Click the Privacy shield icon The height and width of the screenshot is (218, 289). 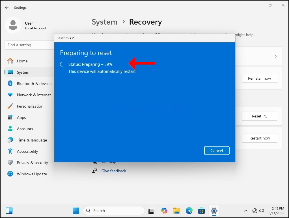click(10, 162)
